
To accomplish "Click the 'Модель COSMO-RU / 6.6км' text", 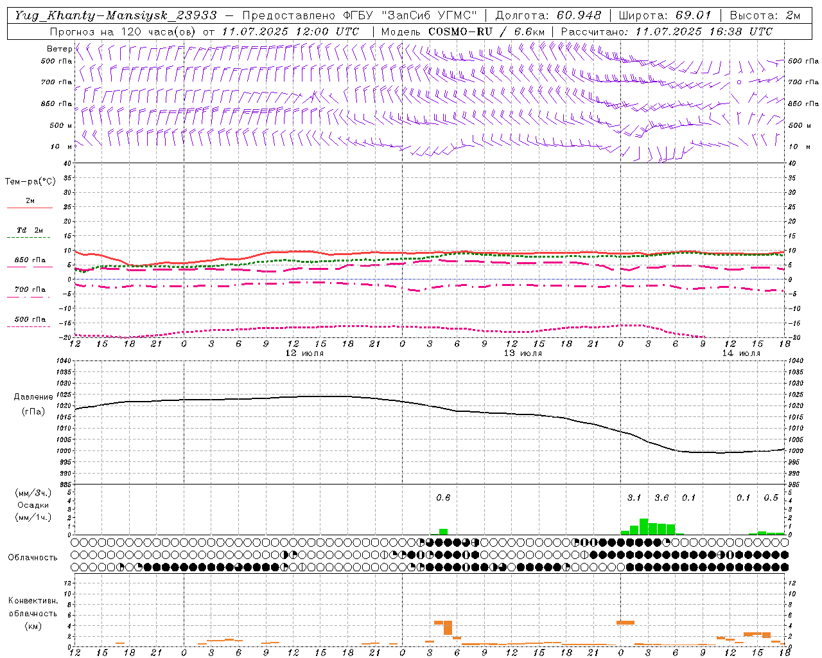I will 462,31.
